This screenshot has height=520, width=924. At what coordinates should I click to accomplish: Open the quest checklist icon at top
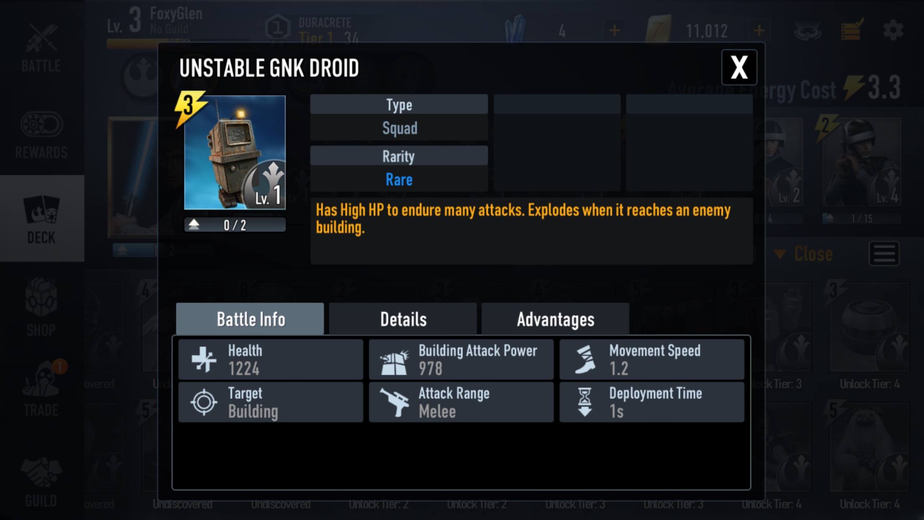[851, 30]
